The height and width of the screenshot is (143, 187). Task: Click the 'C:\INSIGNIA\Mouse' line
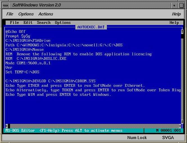click(24, 49)
